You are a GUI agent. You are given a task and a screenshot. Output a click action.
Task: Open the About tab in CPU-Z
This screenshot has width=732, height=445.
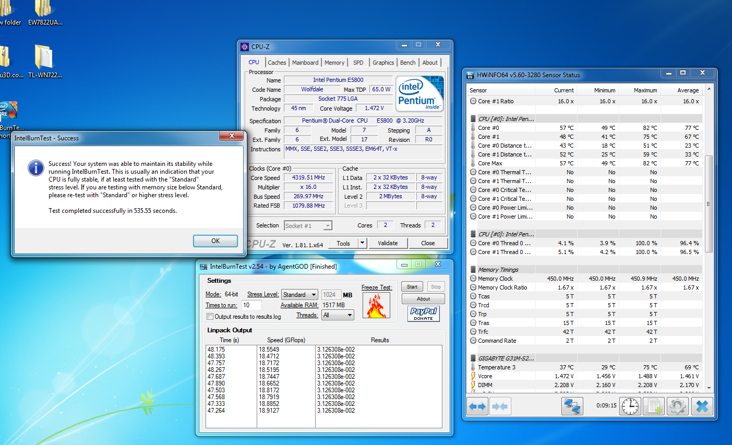click(x=430, y=63)
